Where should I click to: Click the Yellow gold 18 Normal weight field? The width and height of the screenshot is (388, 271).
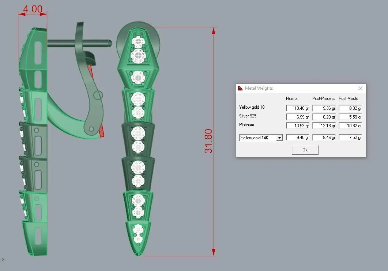pos(298,108)
